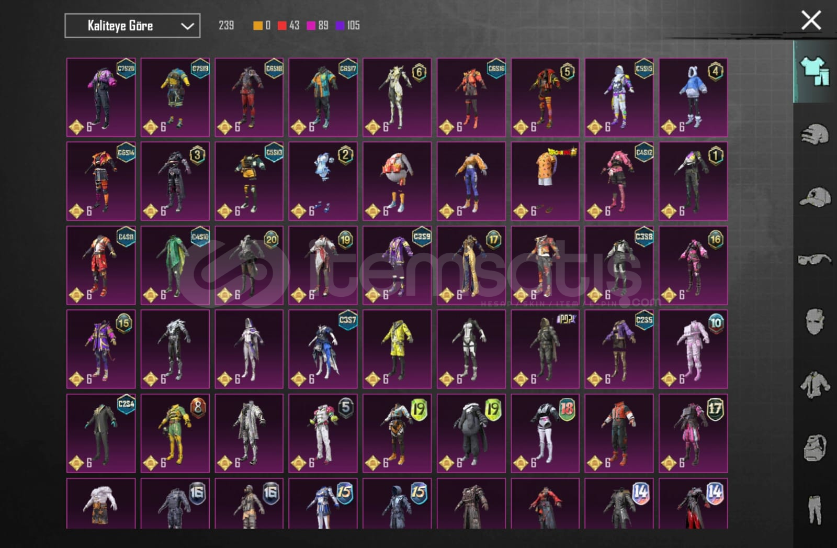Select the outfit tagged C5S14

(101, 181)
